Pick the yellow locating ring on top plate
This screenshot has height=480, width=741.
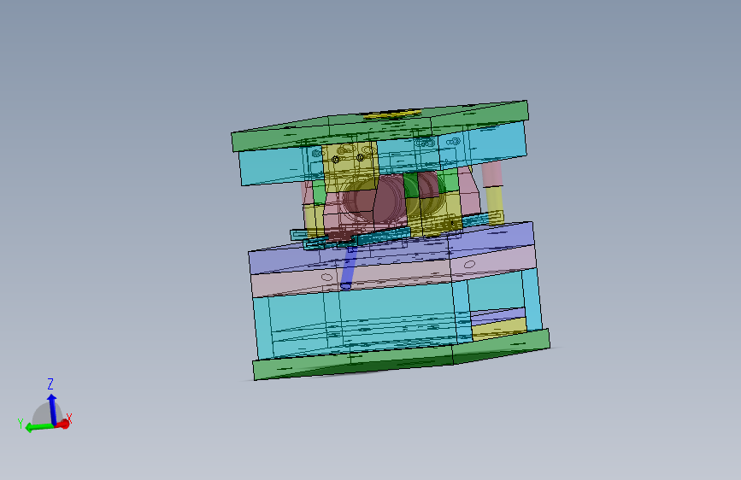tap(391, 114)
